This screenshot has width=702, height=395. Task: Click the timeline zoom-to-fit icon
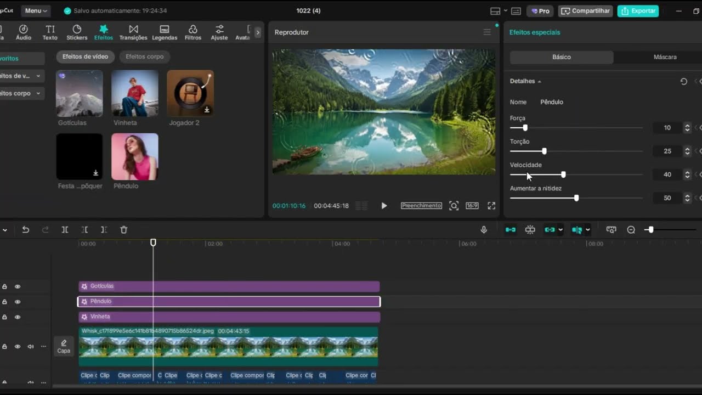[x=611, y=230]
